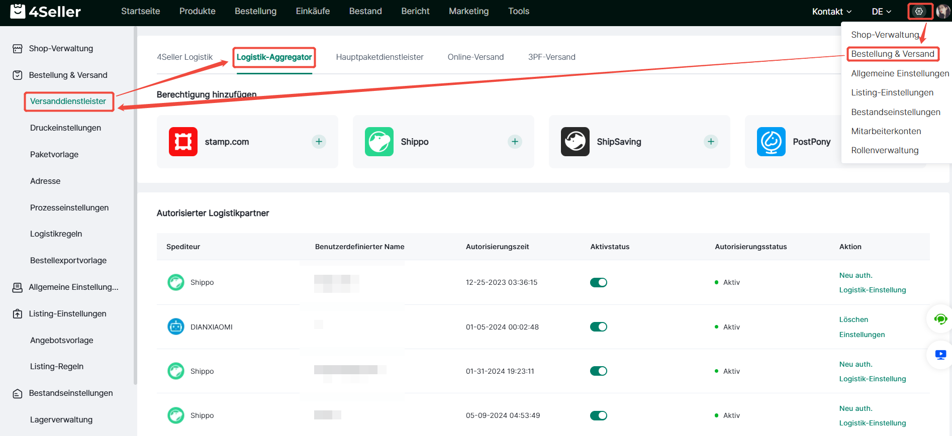Click Shippo icon in 12-25-2023 row
Image resolution: width=952 pixels, height=436 pixels.
click(x=176, y=282)
